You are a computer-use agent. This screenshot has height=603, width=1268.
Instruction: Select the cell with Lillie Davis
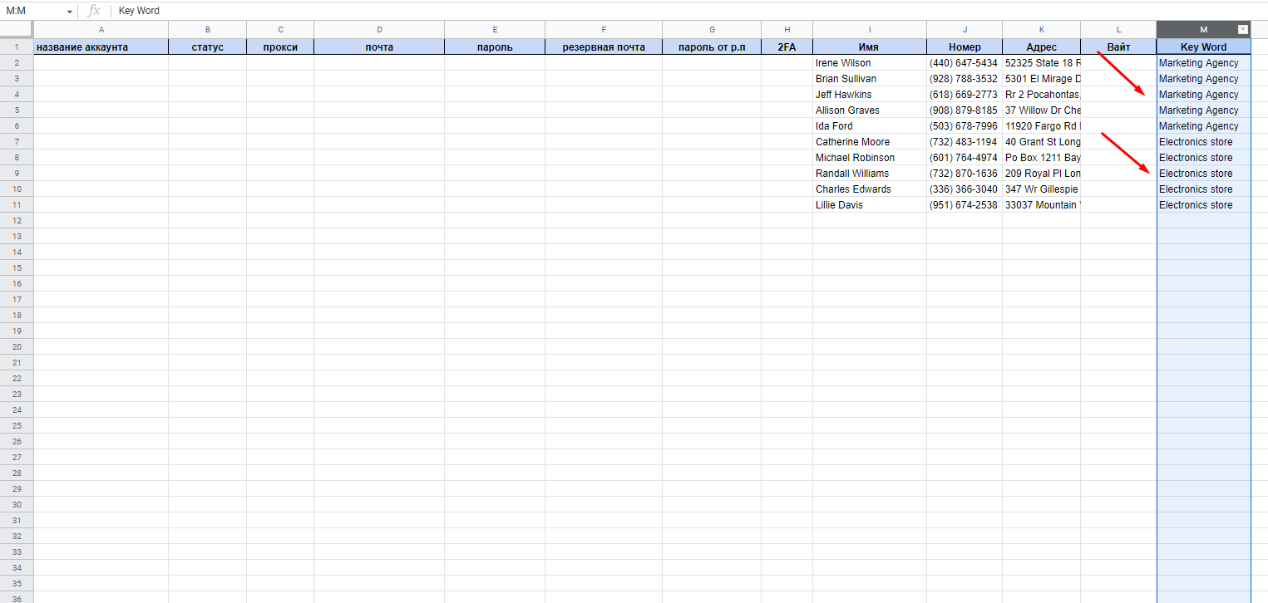tap(870, 205)
